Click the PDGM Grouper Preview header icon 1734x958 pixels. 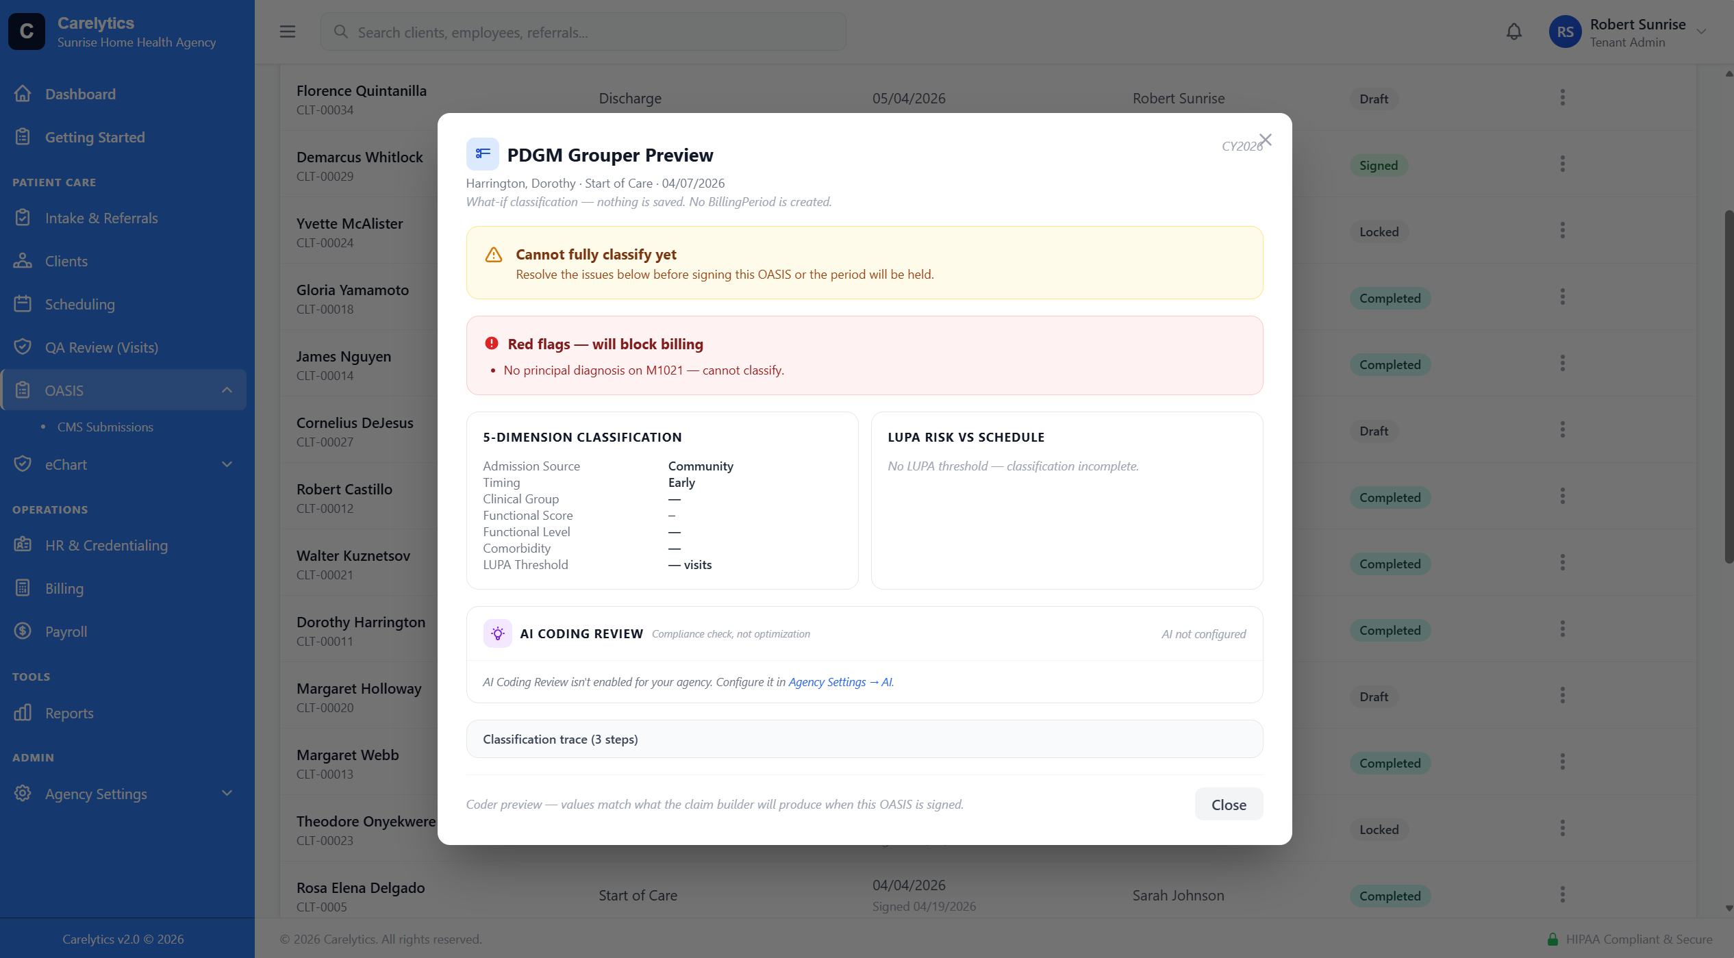click(483, 154)
